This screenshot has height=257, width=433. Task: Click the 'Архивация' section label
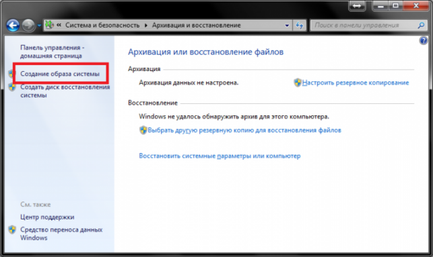(x=144, y=69)
